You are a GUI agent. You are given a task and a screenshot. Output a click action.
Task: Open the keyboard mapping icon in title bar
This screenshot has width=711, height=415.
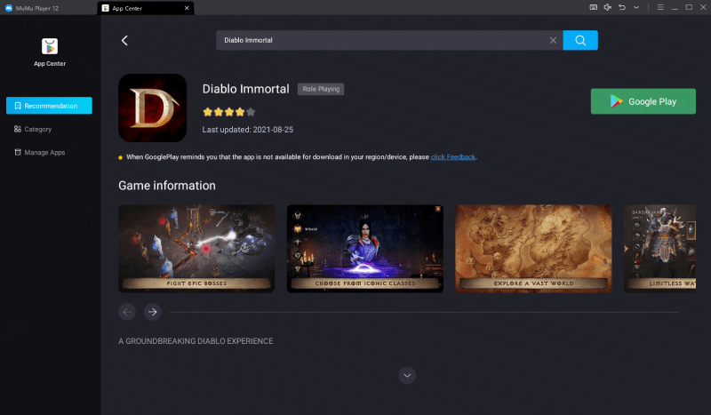click(593, 7)
